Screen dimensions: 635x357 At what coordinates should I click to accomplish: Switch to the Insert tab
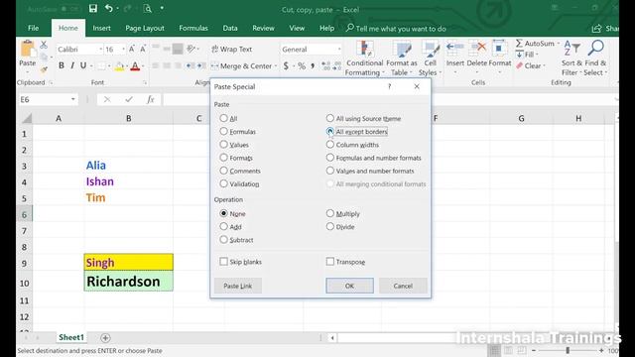(101, 28)
